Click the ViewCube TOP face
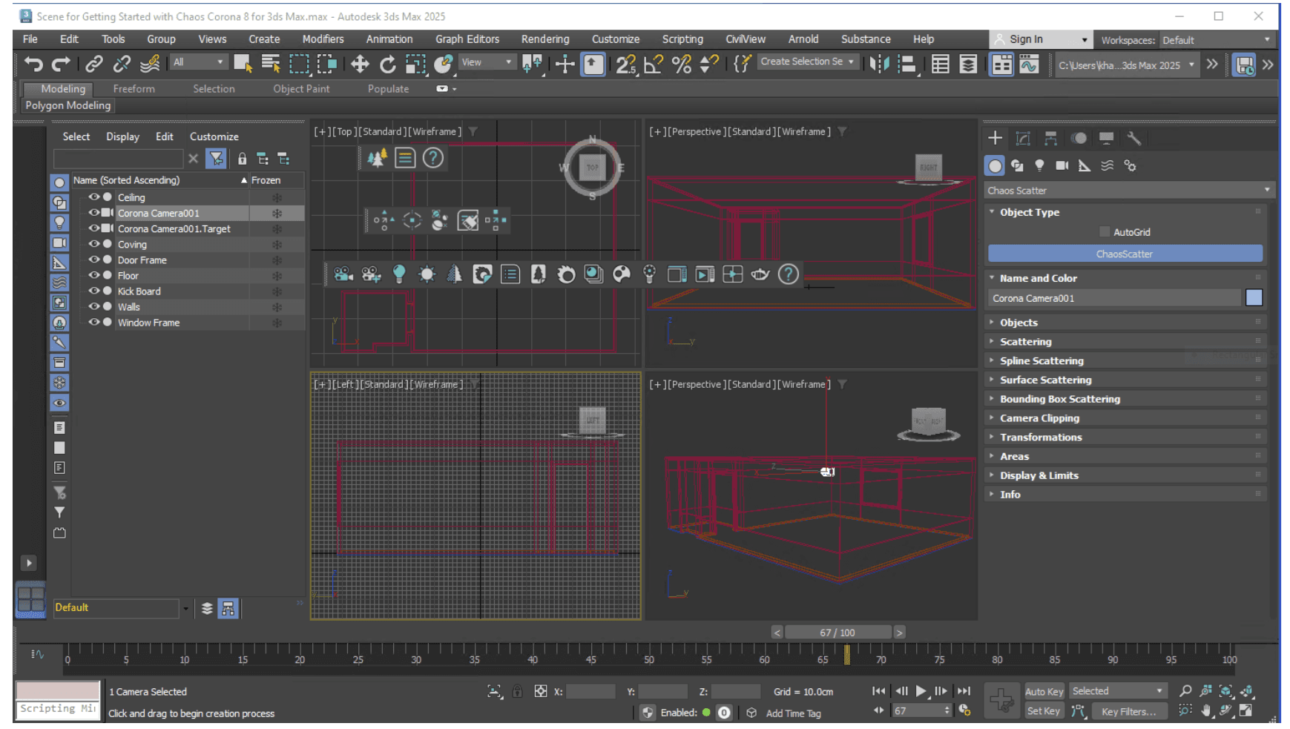Image resolution: width=1290 pixels, height=729 pixels. point(592,168)
